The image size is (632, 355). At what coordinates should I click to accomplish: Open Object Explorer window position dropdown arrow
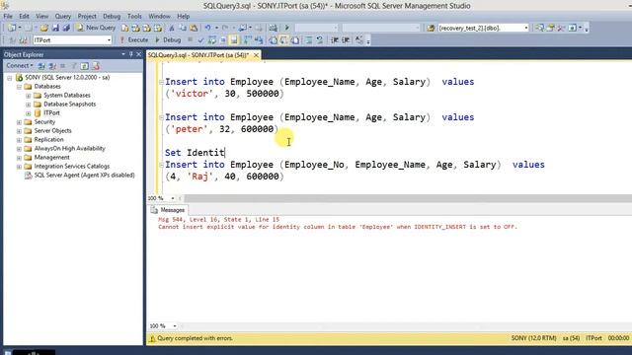123,54
